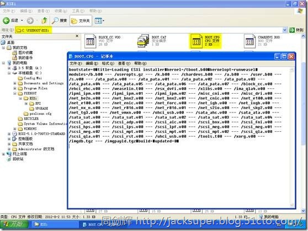Screen dimensions: 308x231
Task: Expand the EFI folder node
Action: coord(26,104)
